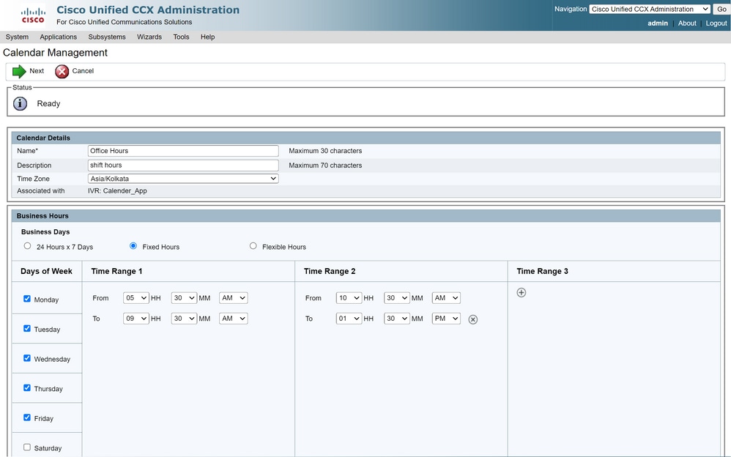Select the 24 Hours x 7 Days radio button
Image resolution: width=731 pixels, height=457 pixels.
[x=28, y=246]
